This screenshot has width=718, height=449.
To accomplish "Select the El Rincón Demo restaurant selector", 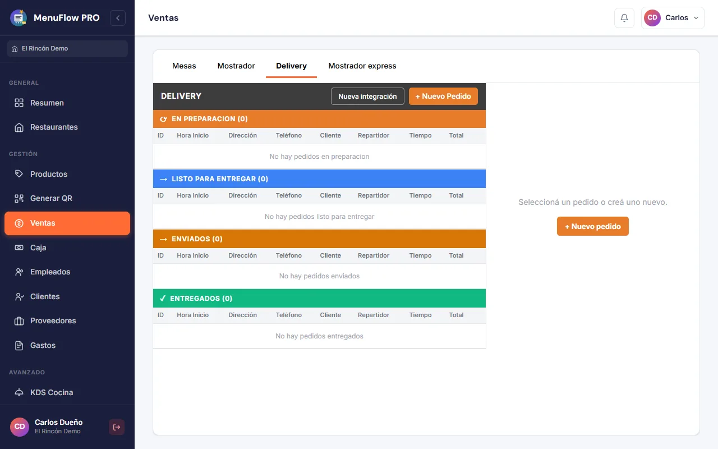I will click(67, 48).
